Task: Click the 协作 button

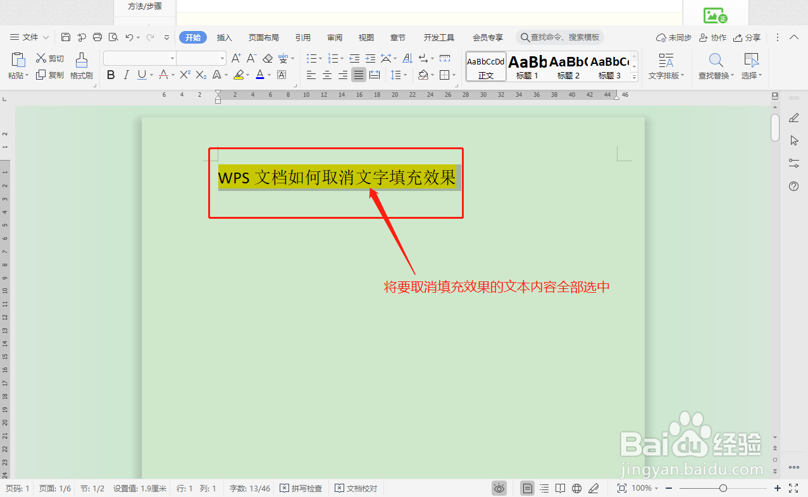Action: [x=713, y=37]
